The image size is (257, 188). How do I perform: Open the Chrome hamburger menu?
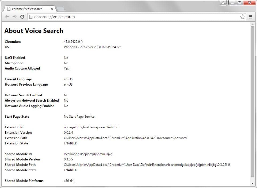tap(250, 17)
